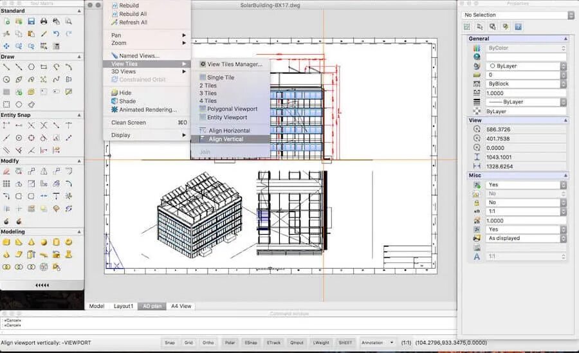Collapse the View properties group
This screenshot has width=579, height=353.
pyautogui.click(x=565, y=120)
